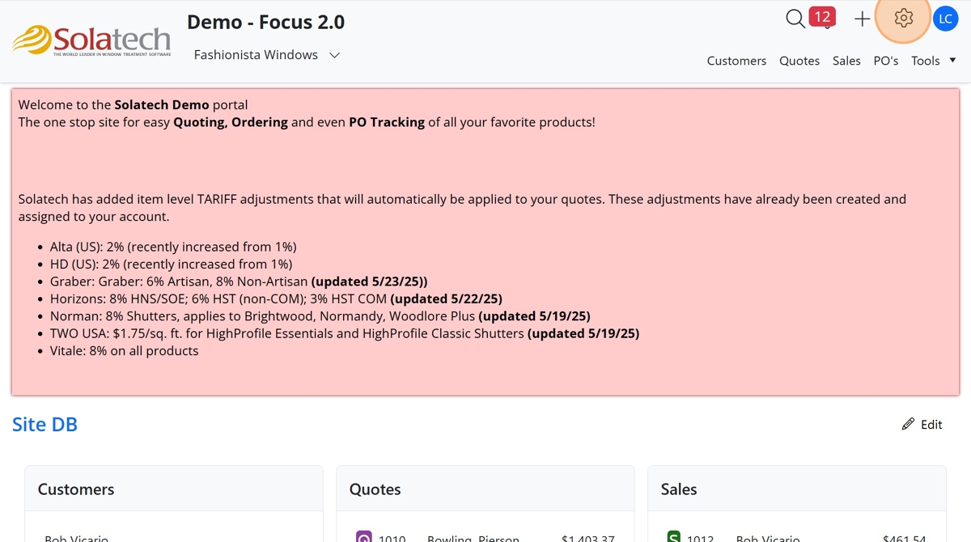
Task: Click the red 12 notifications badge
Action: tap(822, 16)
